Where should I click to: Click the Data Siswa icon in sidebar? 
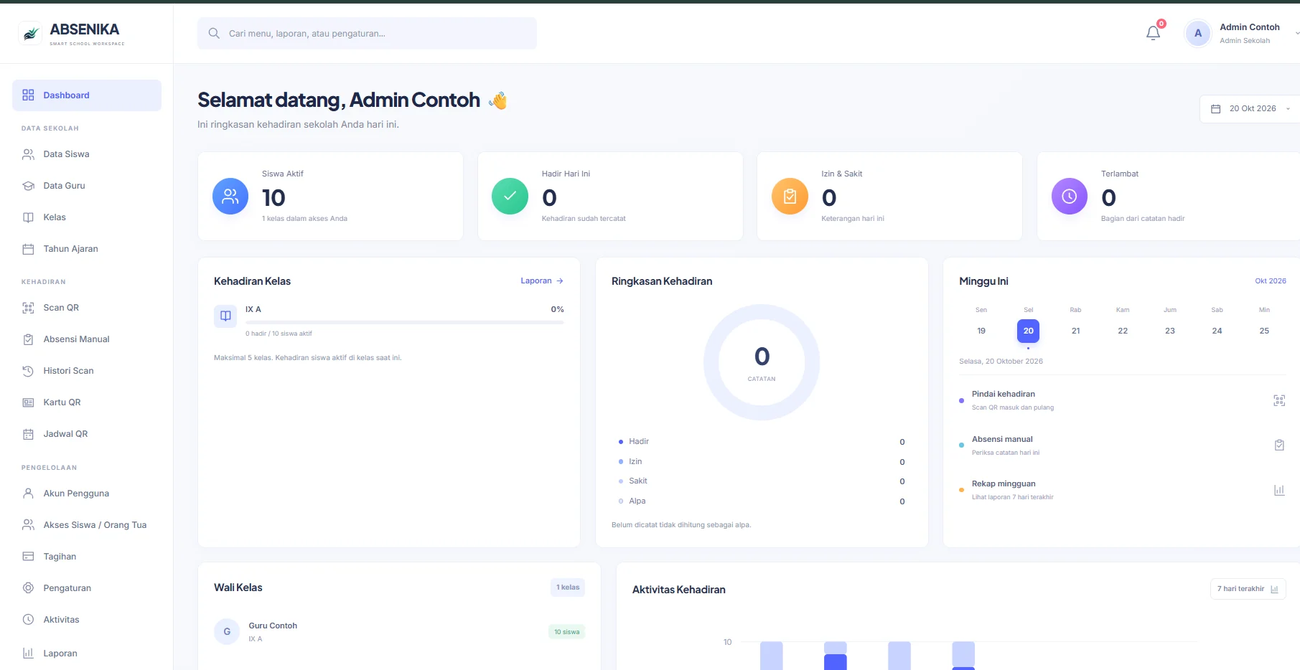click(x=28, y=154)
